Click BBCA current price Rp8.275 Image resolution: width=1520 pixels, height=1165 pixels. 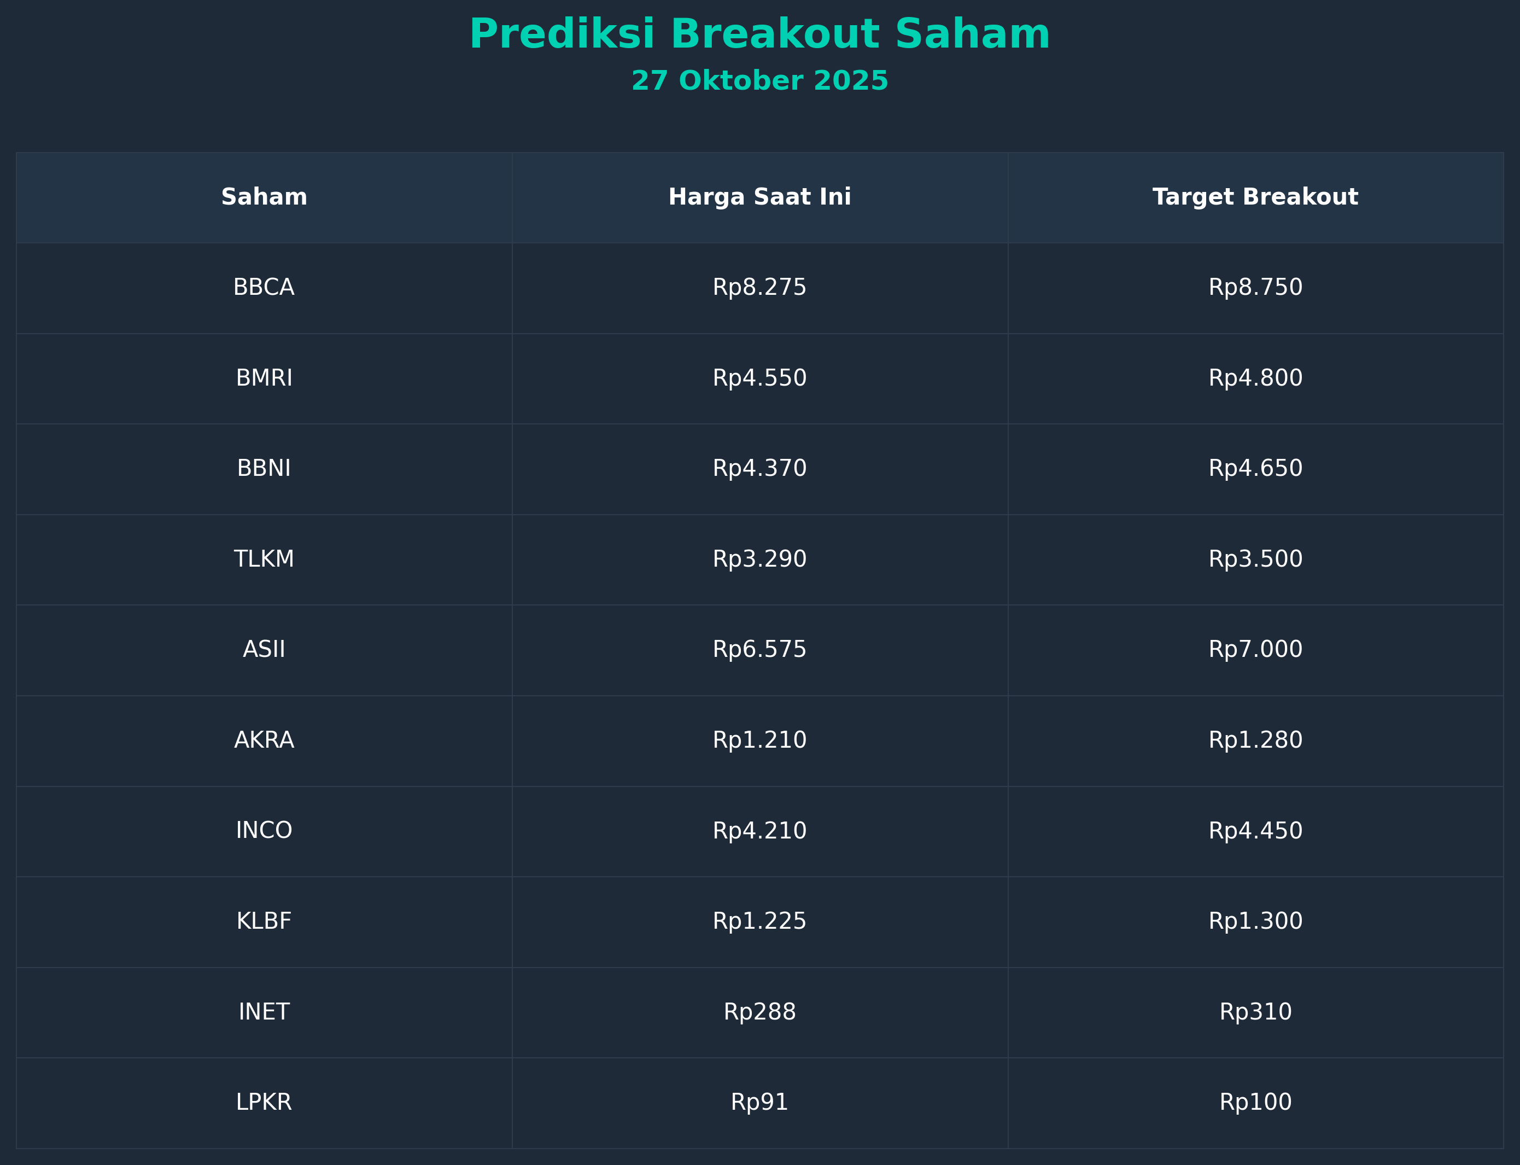759,288
